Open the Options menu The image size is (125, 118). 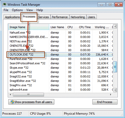tap(17, 10)
